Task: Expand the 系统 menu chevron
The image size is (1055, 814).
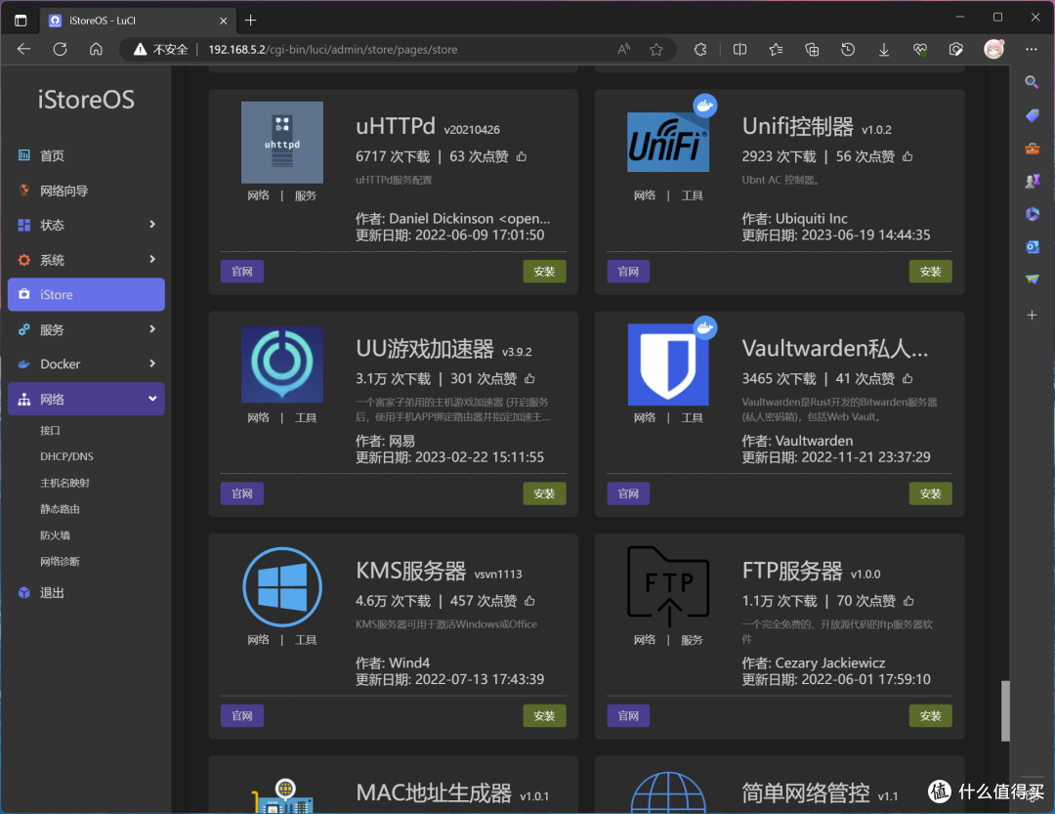Action: [152, 259]
